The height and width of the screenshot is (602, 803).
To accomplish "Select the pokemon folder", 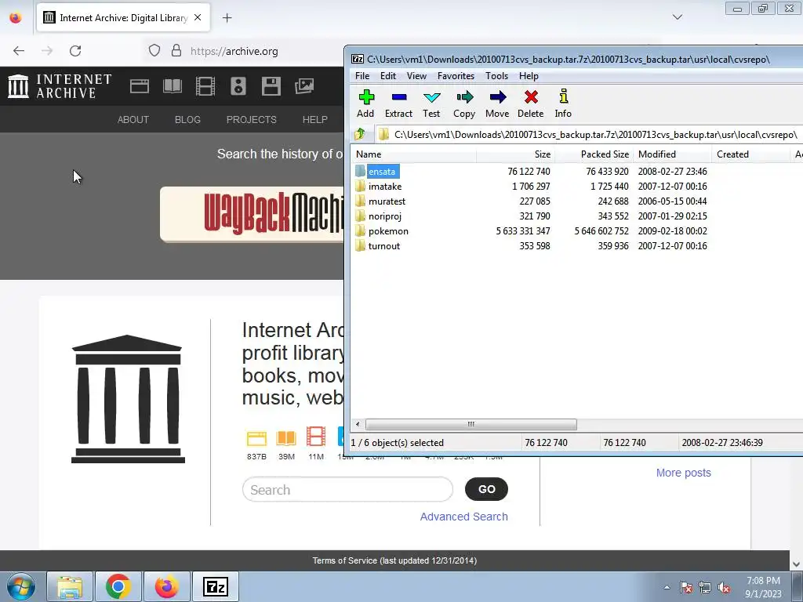I will 388,231.
